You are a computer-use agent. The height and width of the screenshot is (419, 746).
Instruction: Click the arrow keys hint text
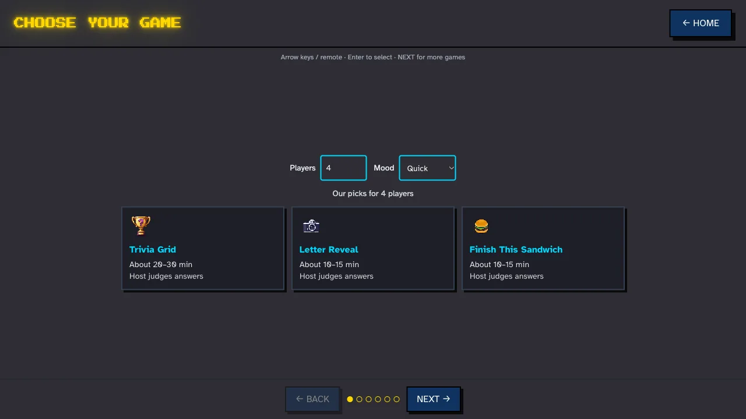click(373, 57)
